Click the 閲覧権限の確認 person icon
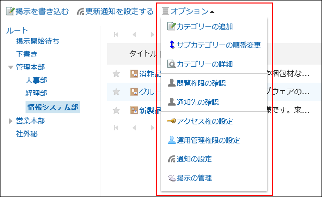The height and width of the screenshot is (197, 322). coord(171,83)
